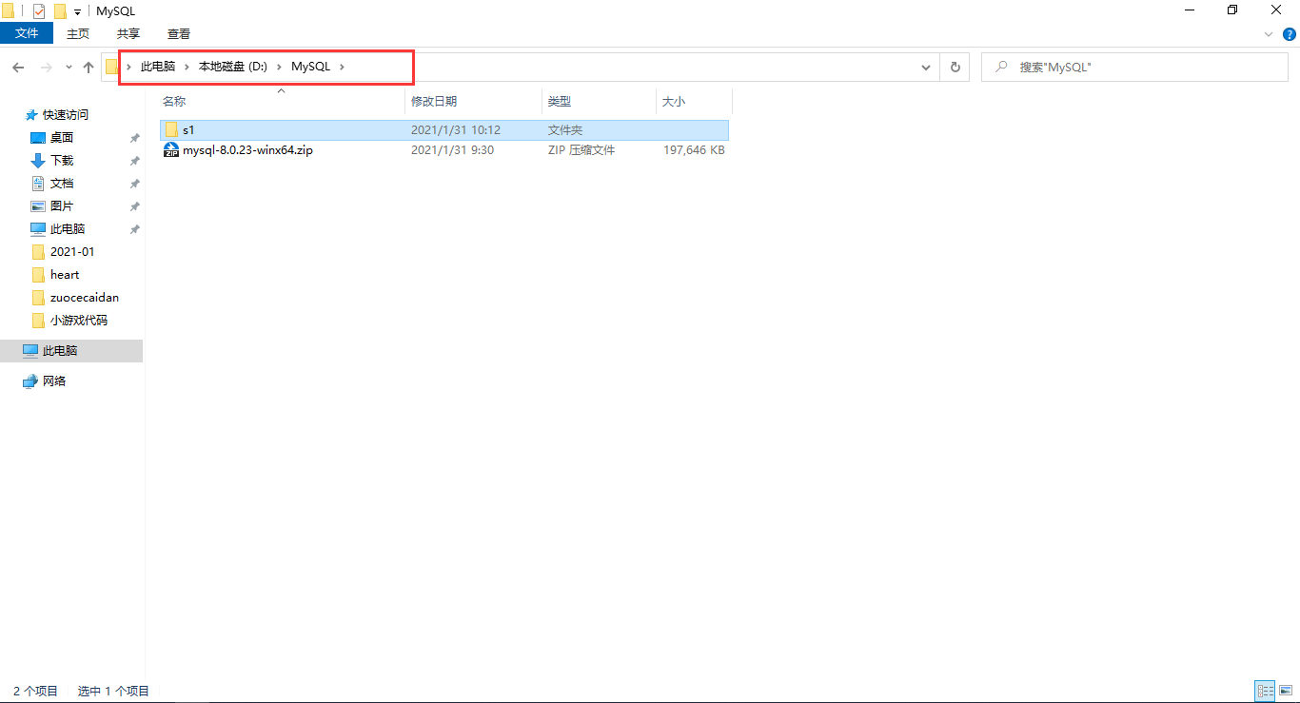The width and height of the screenshot is (1300, 703).
Task: Switch to the 共享 ribbon tab
Action: (x=128, y=33)
